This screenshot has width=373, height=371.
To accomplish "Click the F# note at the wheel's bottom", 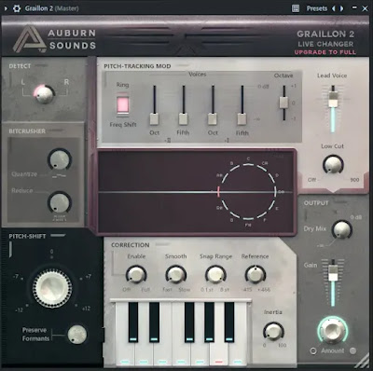I will pyautogui.click(x=248, y=225).
